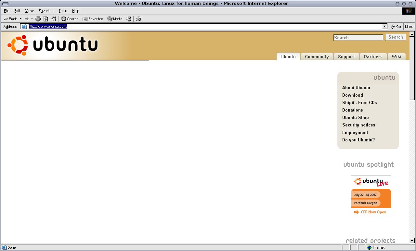Open the About Ubuntu link

356,88
